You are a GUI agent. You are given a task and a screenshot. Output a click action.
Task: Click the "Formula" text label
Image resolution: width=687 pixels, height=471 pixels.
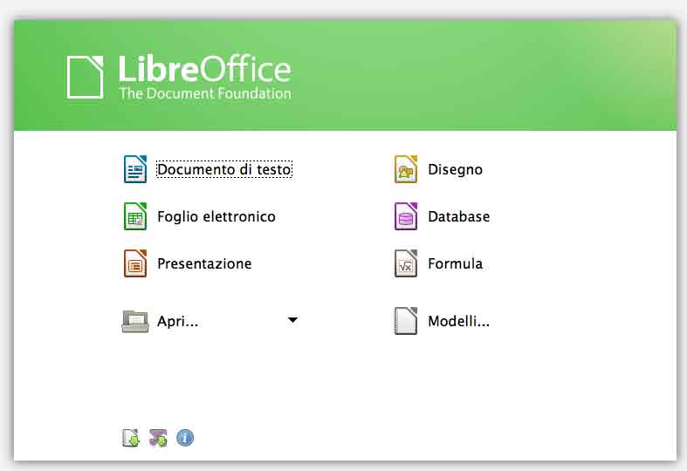(455, 263)
